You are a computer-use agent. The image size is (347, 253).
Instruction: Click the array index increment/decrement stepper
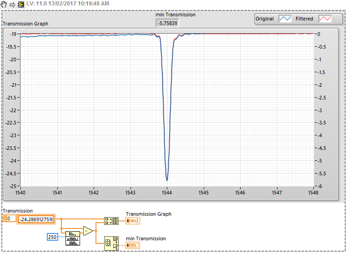click(x=5, y=218)
